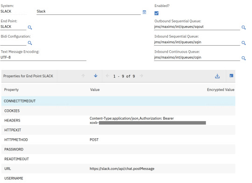Select the READTIMEOUT property row

click(x=118, y=159)
